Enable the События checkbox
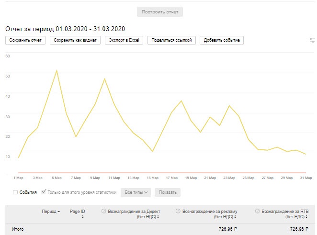The width and height of the screenshot is (317, 235). [x=16, y=192]
